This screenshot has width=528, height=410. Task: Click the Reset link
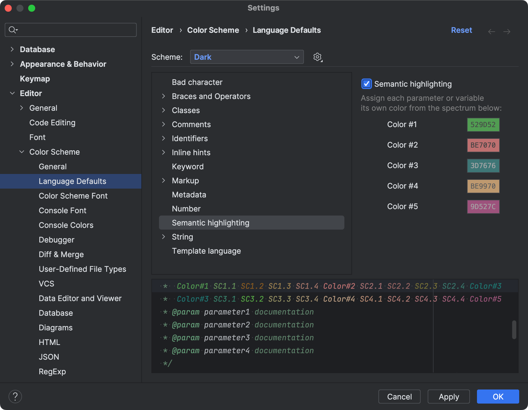pos(461,30)
